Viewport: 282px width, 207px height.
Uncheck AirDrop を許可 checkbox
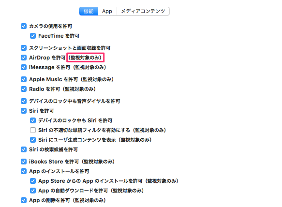24,58
